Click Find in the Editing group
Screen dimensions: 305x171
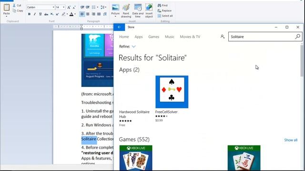(x=163, y=5)
